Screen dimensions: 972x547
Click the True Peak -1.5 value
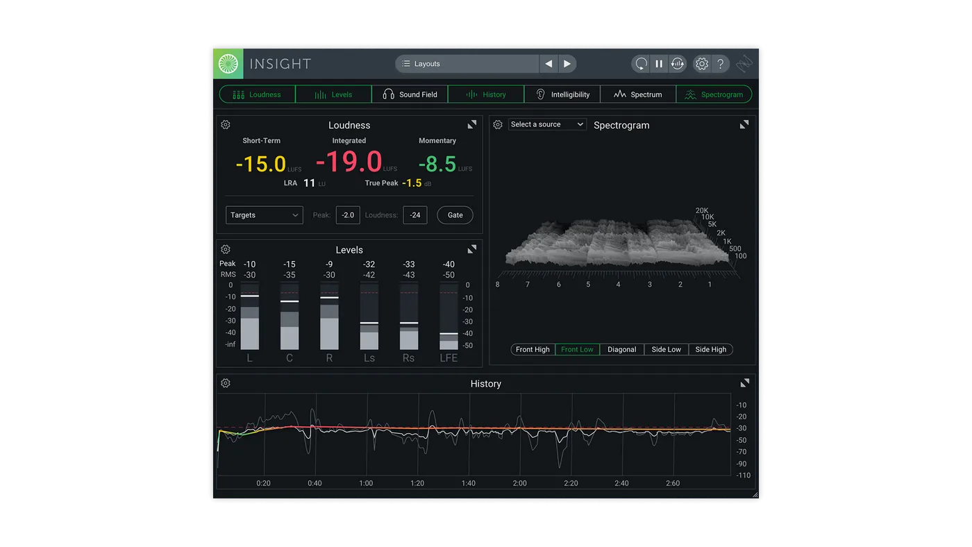(x=412, y=183)
